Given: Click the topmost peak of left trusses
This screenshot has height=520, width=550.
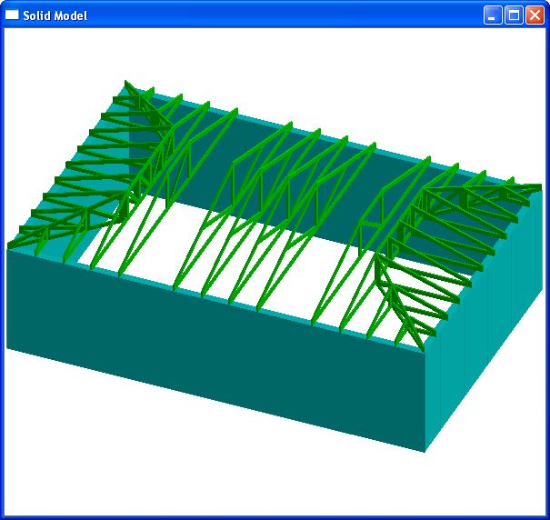Looking at the screenshot, I should pyautogui.click(x=127, y=83).
